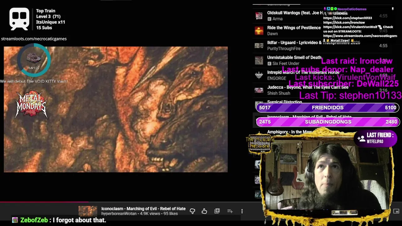Open artist Arma under Oldskull Wardogs
The width and height of the screenshot is (402, 226).
pos(278,19)
